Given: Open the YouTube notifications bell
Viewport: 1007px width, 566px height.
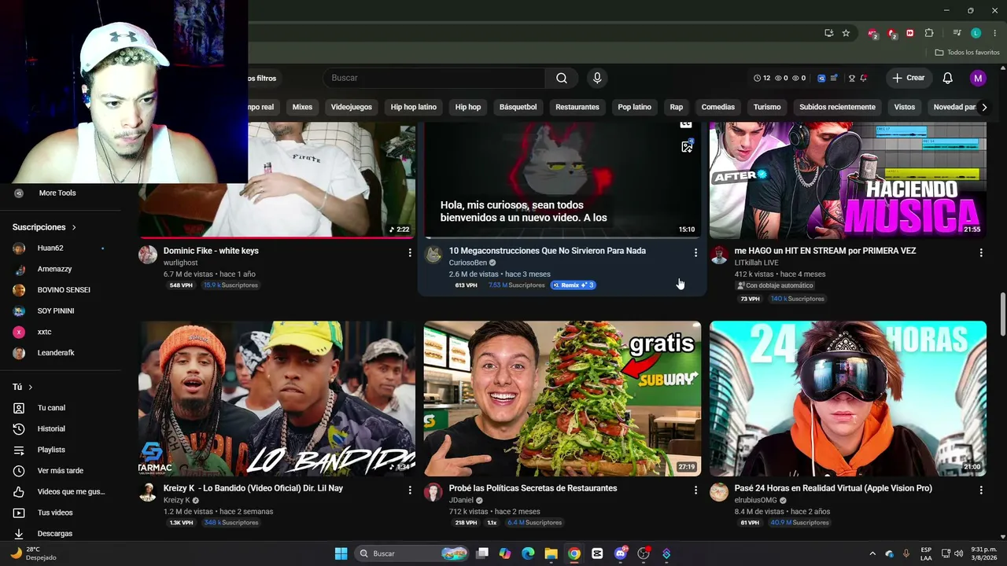Looking at the screenshot, I should [x=948, y=78].
